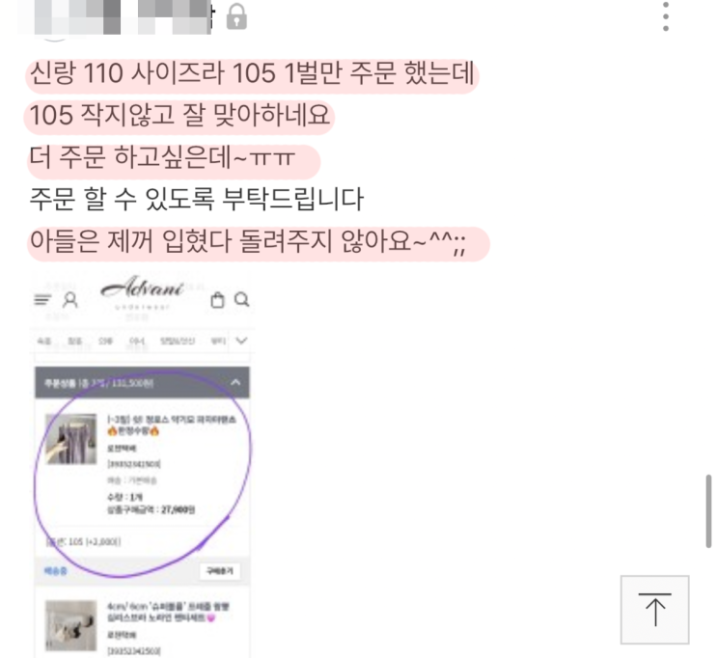Click the blue 배송중 status link
Image resolution: width=717 pixels, height=658 pixels.
(x=55, y=570)
